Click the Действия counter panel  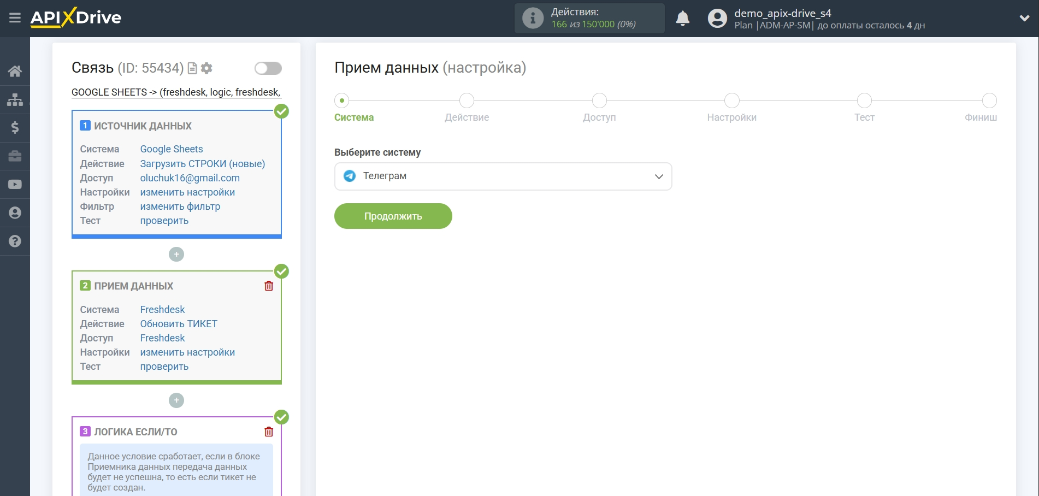(589, 18)
